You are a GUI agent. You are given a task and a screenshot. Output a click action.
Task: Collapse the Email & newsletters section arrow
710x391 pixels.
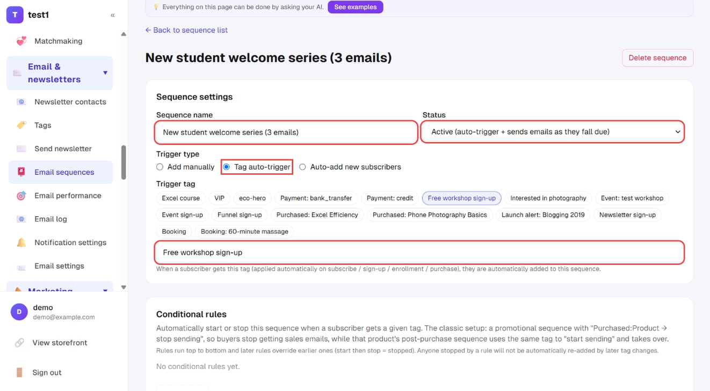point(105,73)
